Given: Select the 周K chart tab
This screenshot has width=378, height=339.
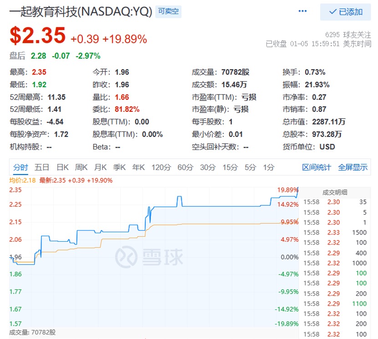Looking at the screenshot, I should click(x=81, y=167).
